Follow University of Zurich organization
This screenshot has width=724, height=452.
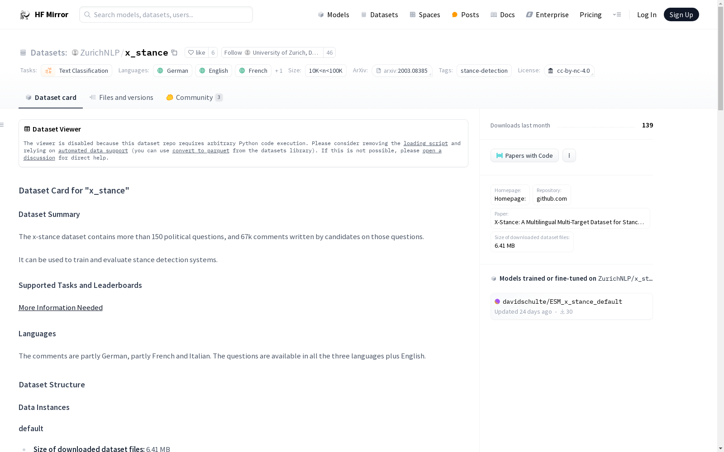tap(272, 52)
